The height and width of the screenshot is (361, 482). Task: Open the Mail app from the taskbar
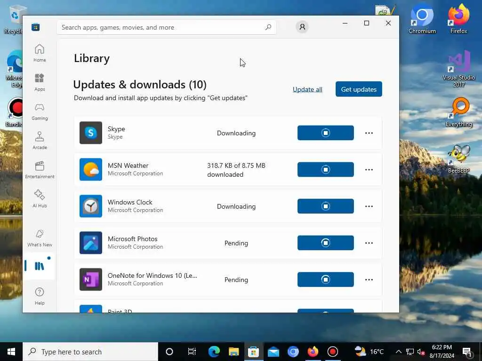(273, 352)
